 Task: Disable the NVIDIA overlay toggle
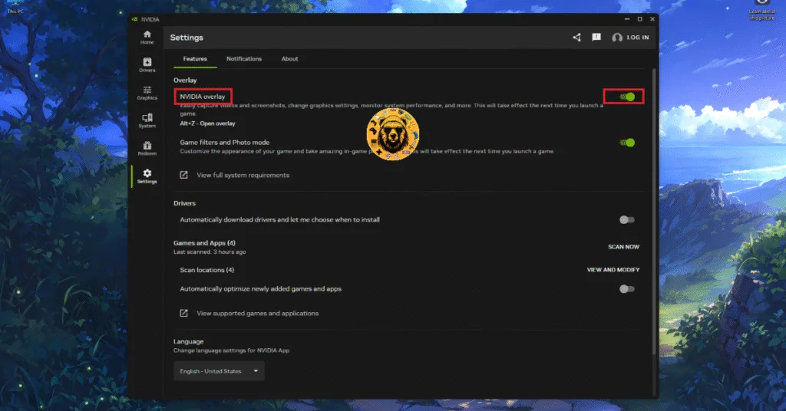click(x=627, y=97)
